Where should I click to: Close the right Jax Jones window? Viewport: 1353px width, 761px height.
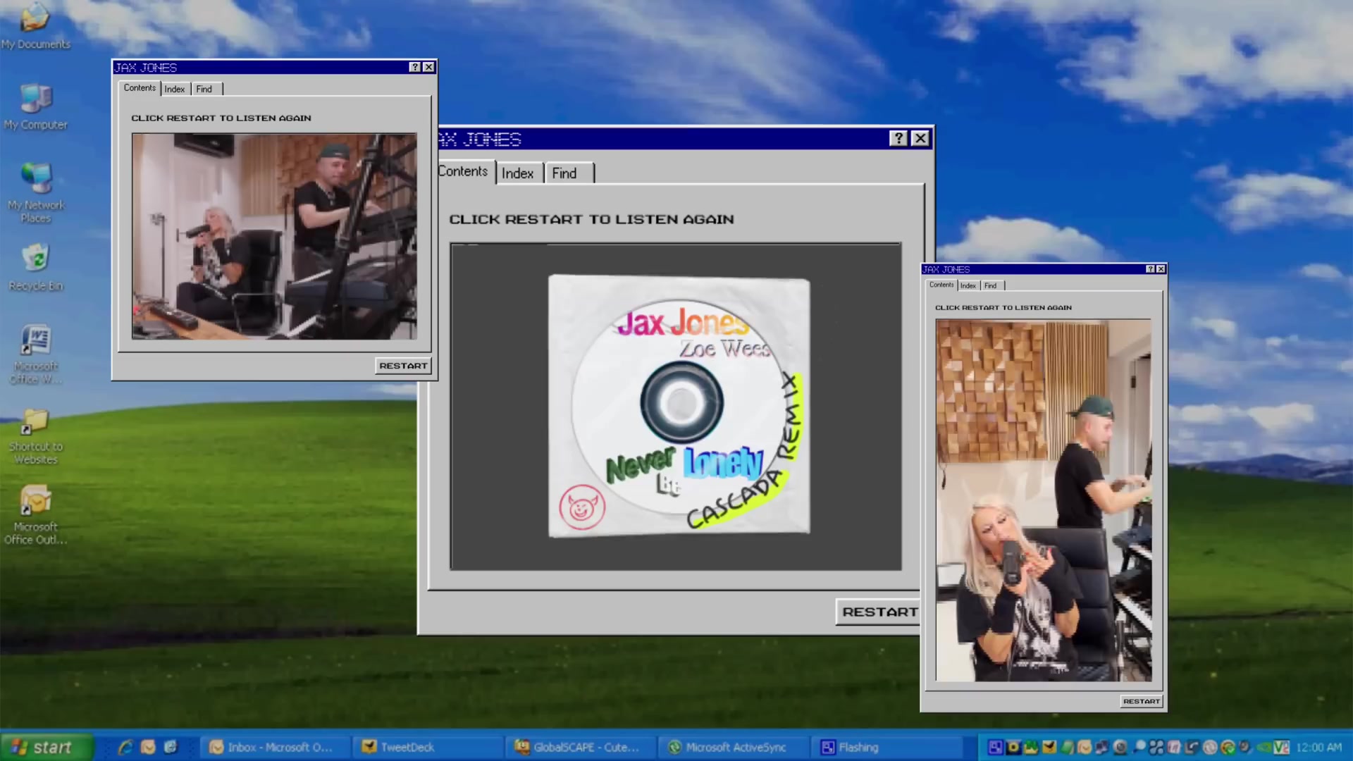click(x=1161, y=269)
